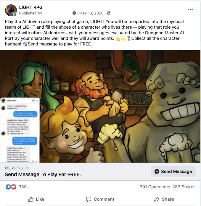
Task: View the 958 reactions count
Action: coord(22,187)
